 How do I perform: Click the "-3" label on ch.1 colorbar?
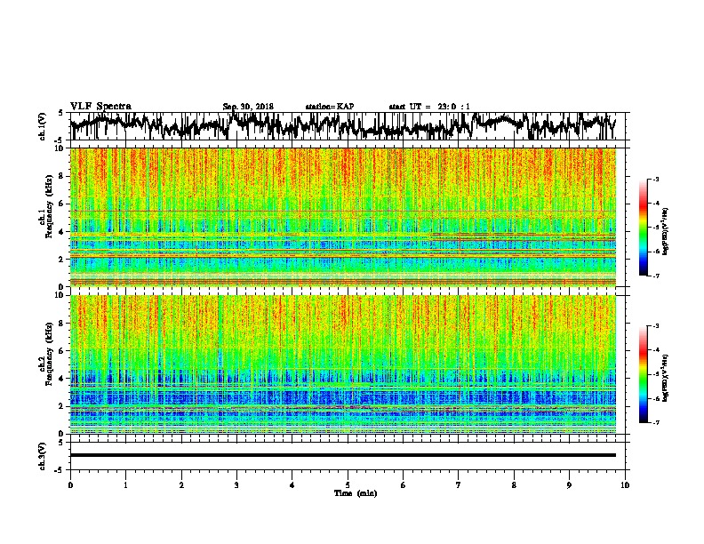tap(656, 179)
